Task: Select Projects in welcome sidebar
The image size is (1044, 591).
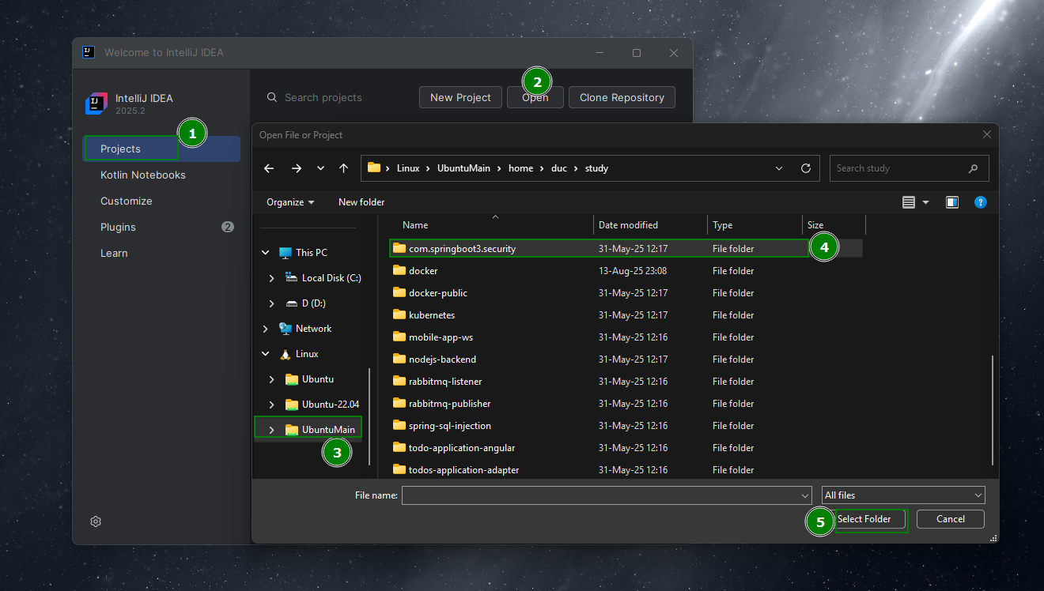Action: pos(161,149)
